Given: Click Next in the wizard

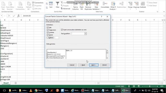Looking at the screenshot, I should tap(94, 65).
